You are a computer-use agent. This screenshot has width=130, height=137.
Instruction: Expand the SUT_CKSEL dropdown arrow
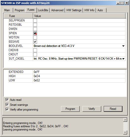pyautogui.click(x=123, y=59)
